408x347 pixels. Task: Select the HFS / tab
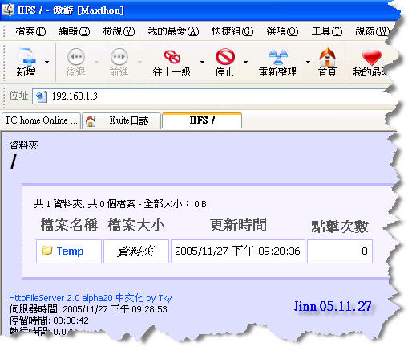click(x=202, y=120)
